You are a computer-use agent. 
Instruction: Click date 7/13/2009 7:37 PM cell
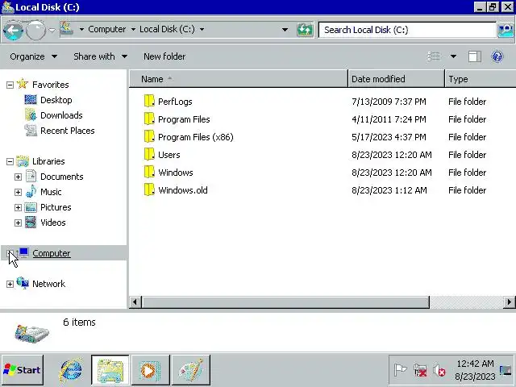point(389,102)
